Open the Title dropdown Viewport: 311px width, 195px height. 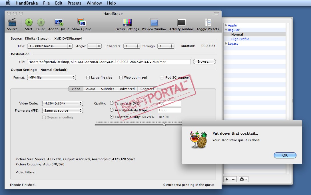[50, 46]
